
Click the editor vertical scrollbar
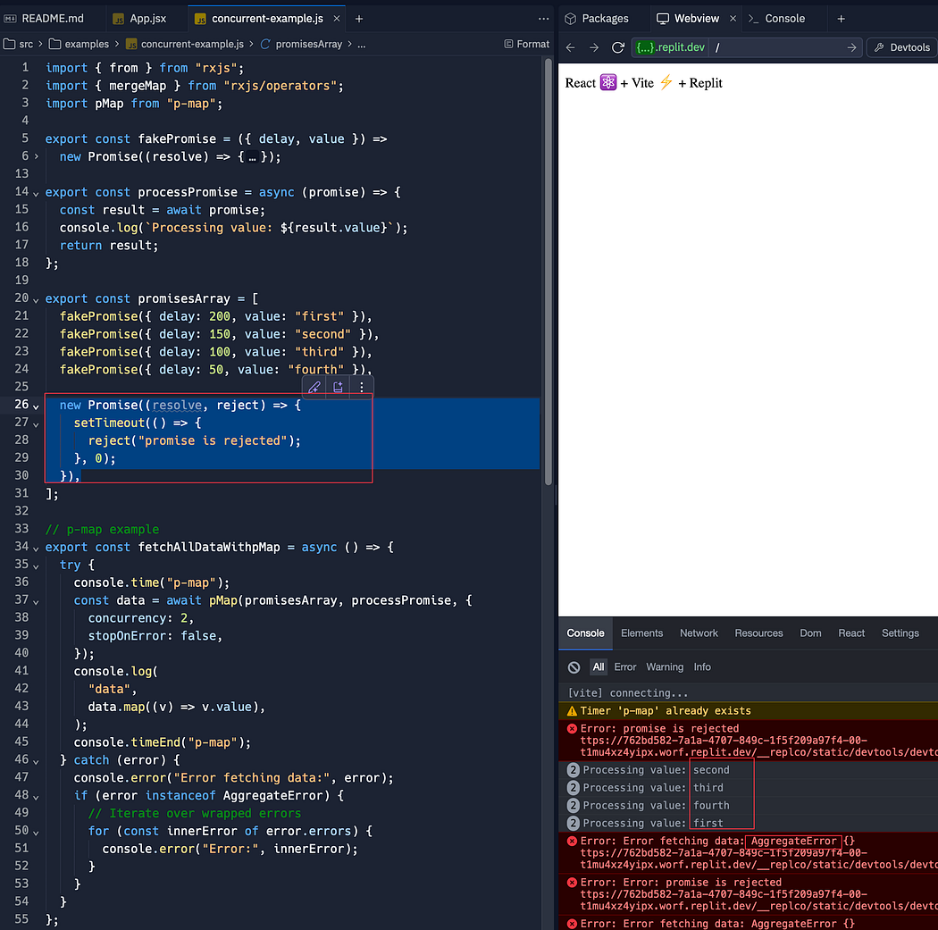(x=548, y=272)
